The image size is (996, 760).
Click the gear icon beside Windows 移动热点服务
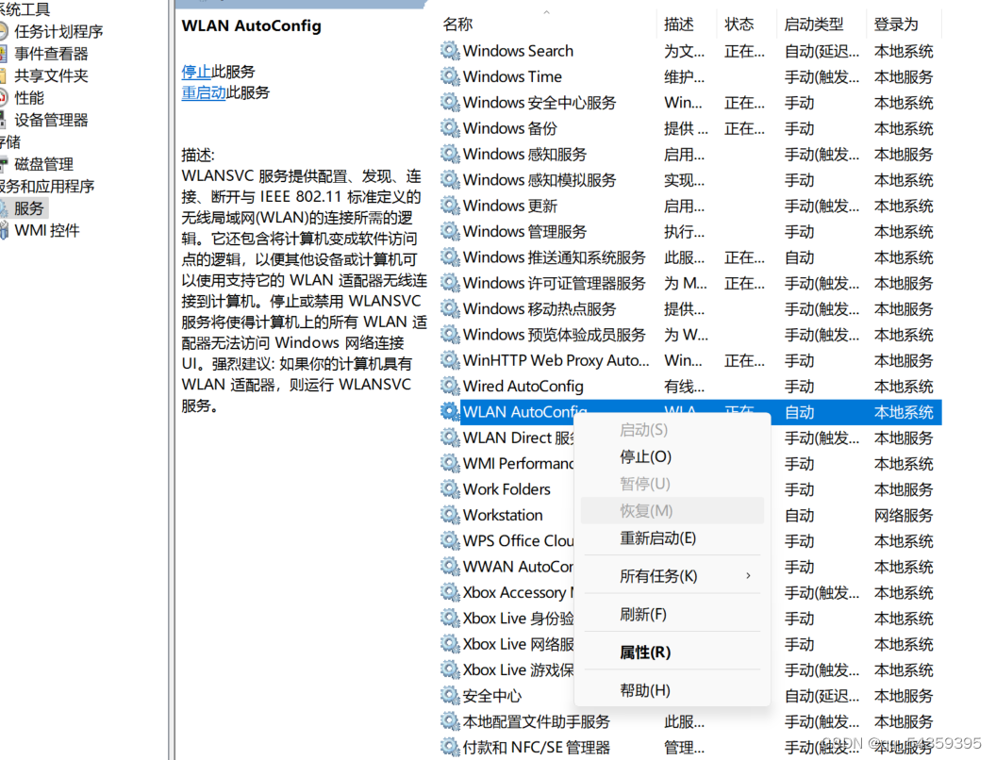(x=450, y=308)
